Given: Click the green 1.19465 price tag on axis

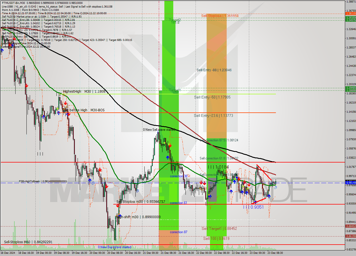Looking at the screenshot, I should pos(350,88).
